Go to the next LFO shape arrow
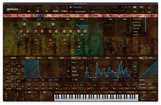161x105 pixels. tap(110, 80)
